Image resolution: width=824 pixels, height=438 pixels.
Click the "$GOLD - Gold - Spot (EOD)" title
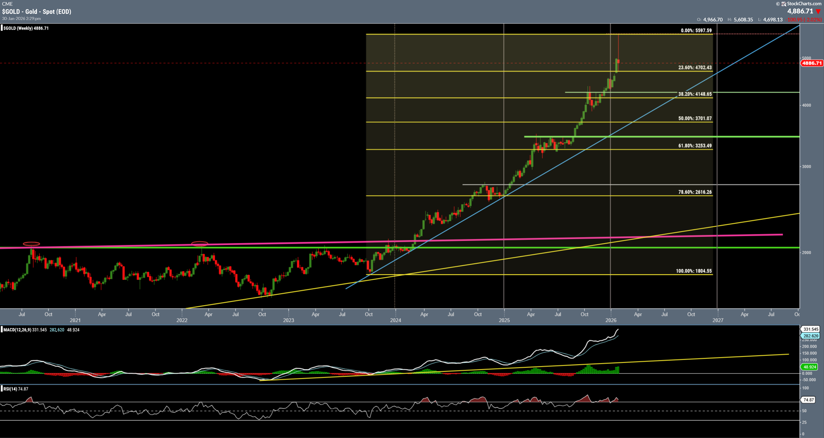coord(36,12)
